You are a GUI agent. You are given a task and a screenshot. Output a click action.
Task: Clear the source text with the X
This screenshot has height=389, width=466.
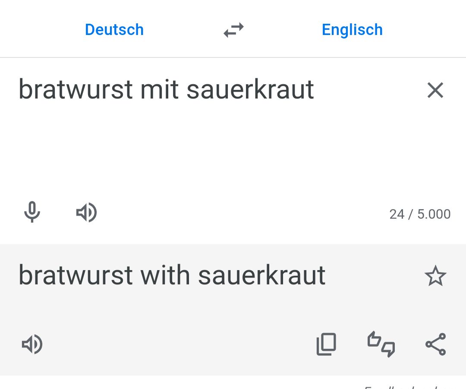click(x=435, y=91)
